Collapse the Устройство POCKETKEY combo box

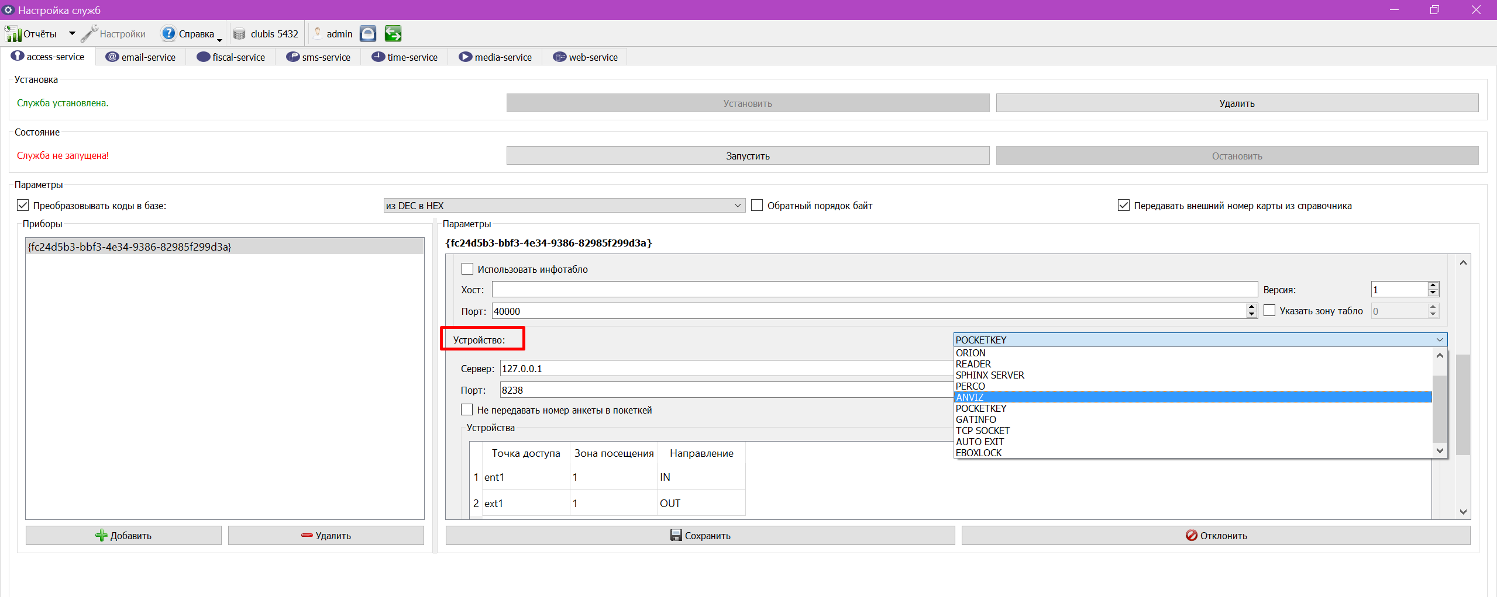point(1200,340)
